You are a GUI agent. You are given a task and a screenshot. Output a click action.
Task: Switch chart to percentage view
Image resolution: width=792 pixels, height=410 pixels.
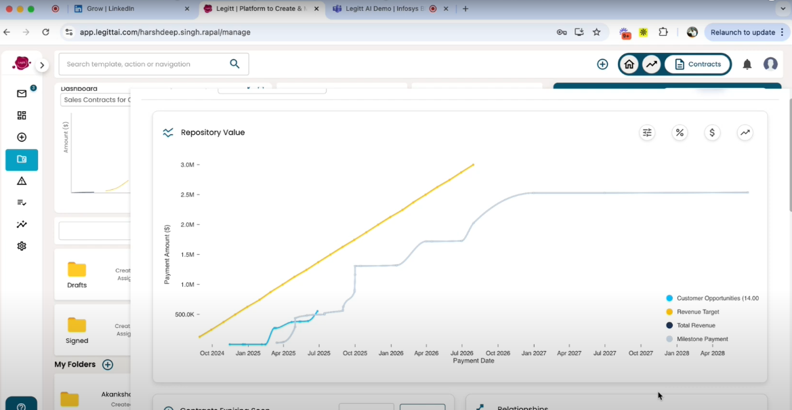coord(680,133)
